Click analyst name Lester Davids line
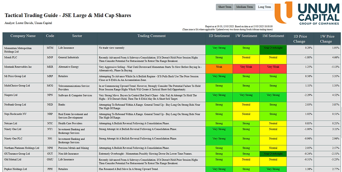This screenshot has height=172, width=342. tap(28, 23)
